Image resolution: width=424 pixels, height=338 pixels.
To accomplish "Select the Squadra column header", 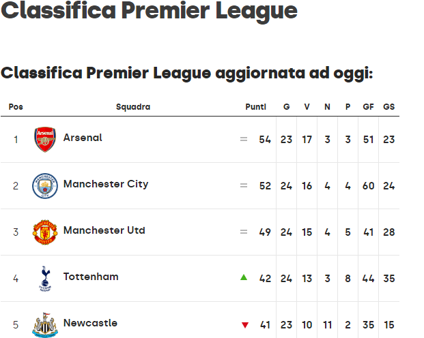I will pyautogui.click(x=133, y=107).
